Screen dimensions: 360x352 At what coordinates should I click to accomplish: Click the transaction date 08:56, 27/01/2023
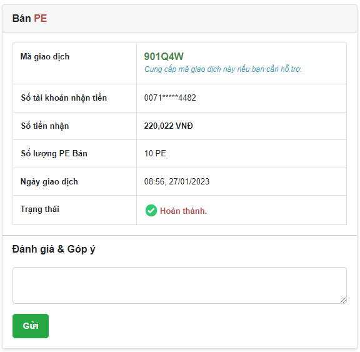[x=177, y=181]
